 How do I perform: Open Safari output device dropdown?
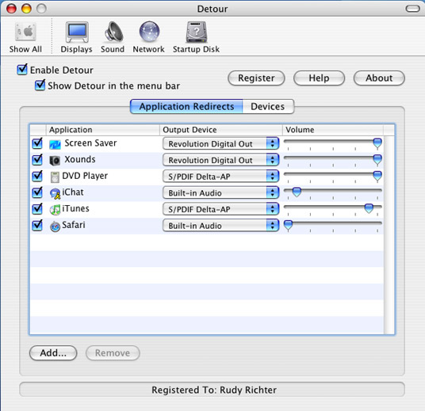tap(221, 226)
